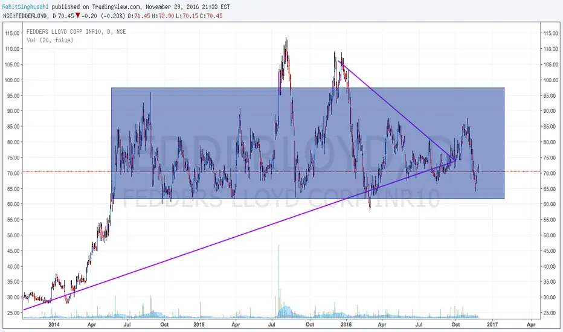Click 110.00 on the right price axis
This screenshot has height=332, width=563.
pyautogui.click(x=551, y=49)
